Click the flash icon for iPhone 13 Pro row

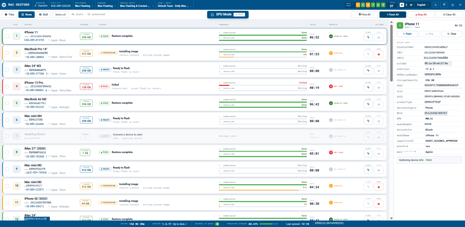pos(368,87)
